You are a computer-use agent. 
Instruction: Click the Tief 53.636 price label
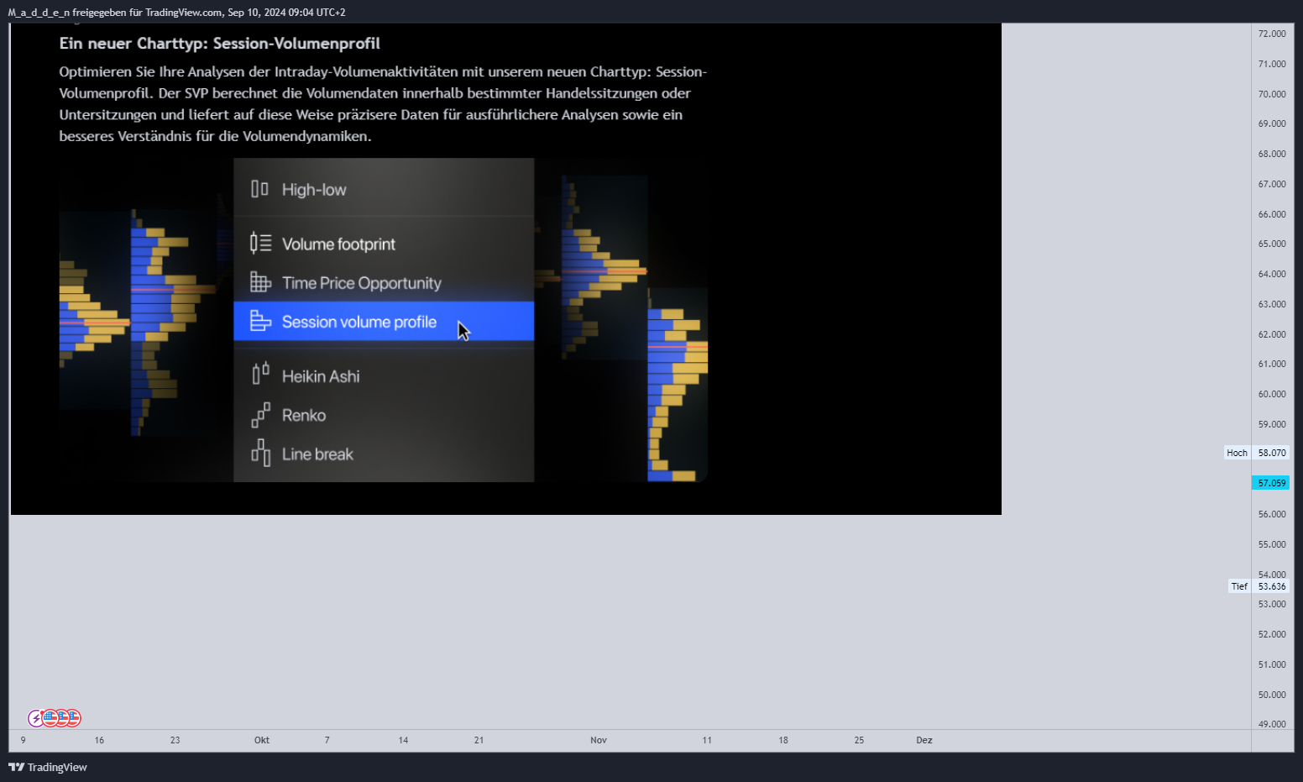(x=1258, y=586)
